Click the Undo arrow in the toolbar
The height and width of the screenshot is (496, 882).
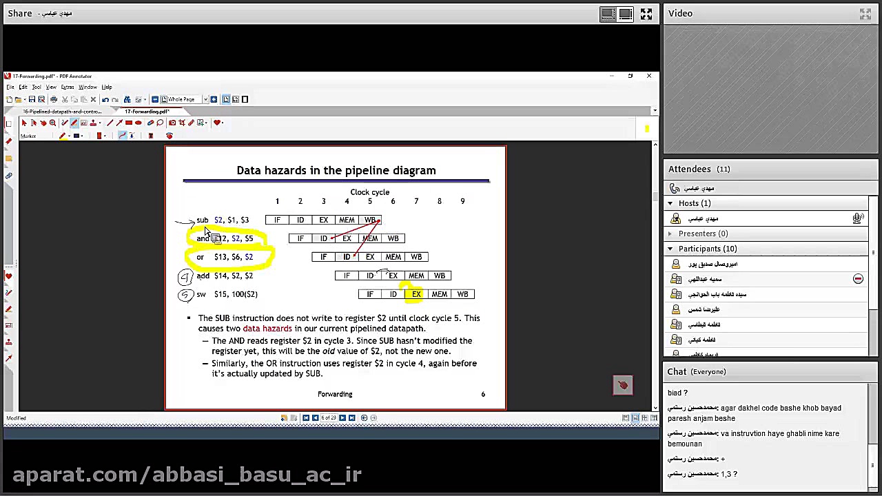pyautogui.click(x=105, y=99)
